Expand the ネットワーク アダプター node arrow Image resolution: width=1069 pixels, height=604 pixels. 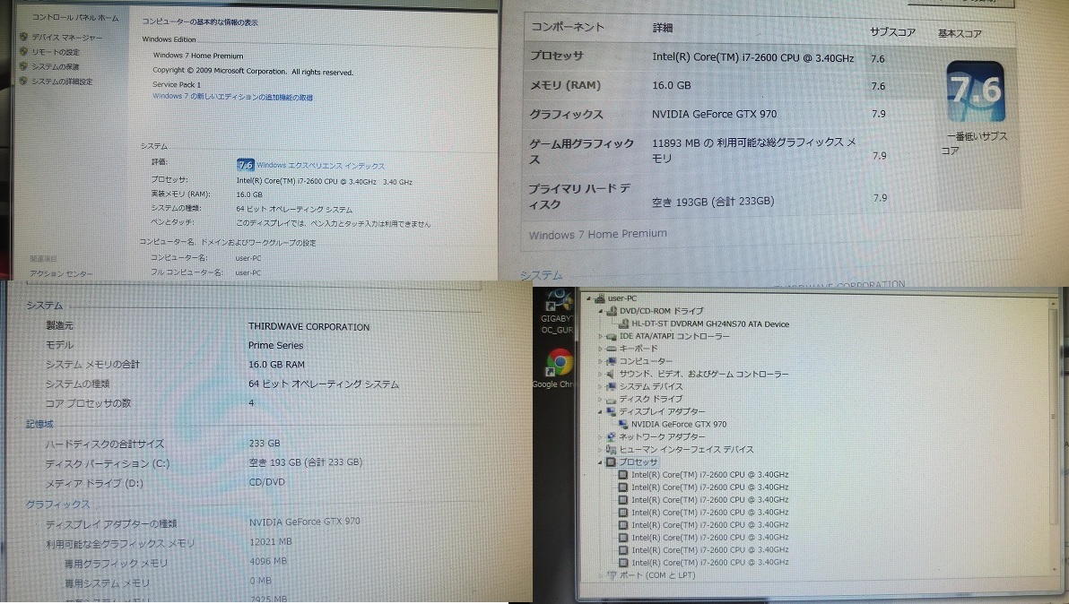point(601,436)
